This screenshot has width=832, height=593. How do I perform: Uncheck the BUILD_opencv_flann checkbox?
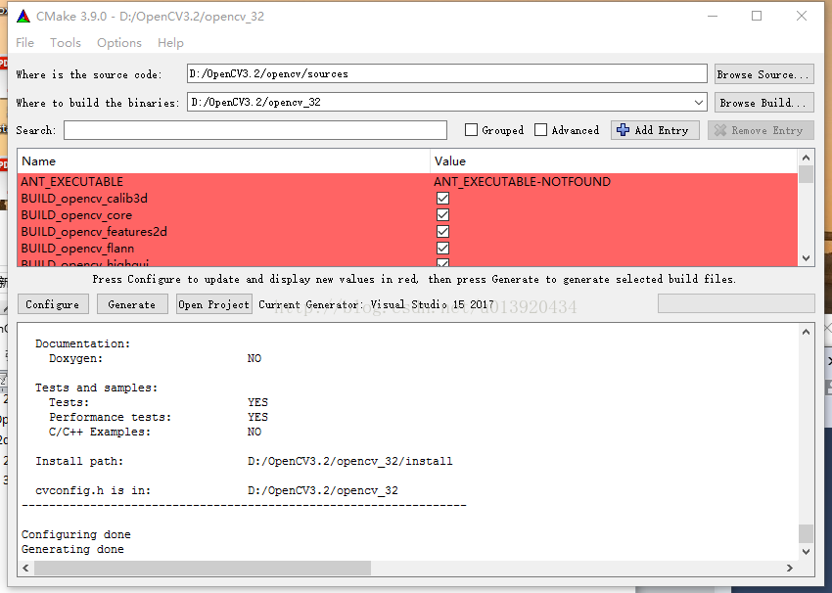[442, 249]
